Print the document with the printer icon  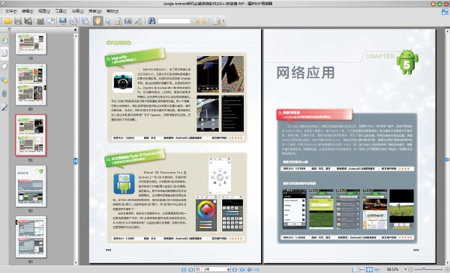coord(40,21)
